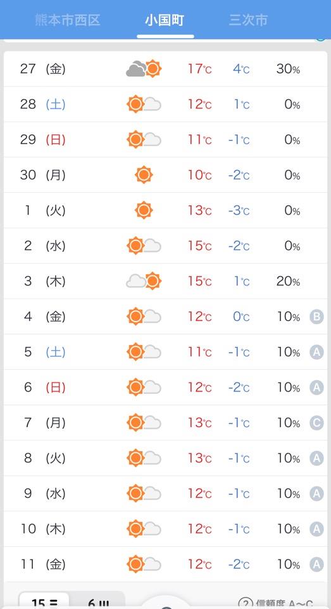Viewport: 331px width, 609px height.
Task: Select the 小国町 location tab
Action: click(x=165, y=20)
